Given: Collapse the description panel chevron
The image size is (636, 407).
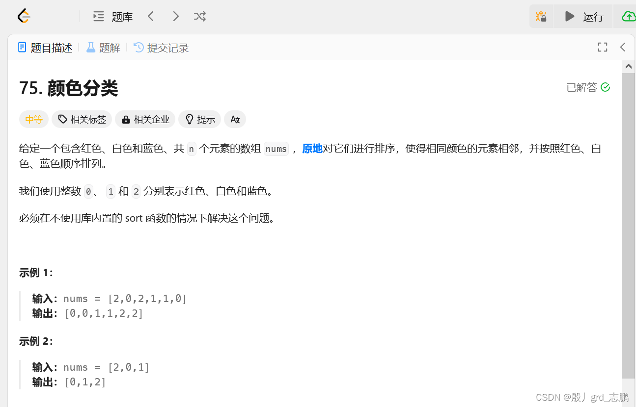Looking at the screenshot, I should [623, 47].
